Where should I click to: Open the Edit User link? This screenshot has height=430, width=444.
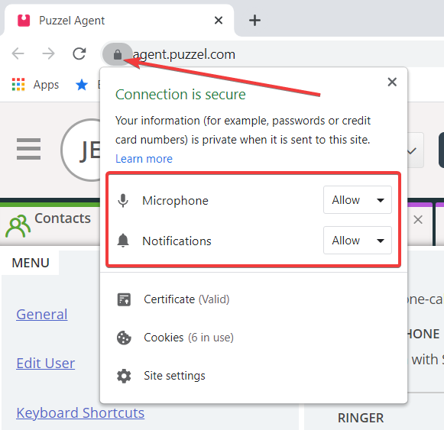click(x=46, y=364)
